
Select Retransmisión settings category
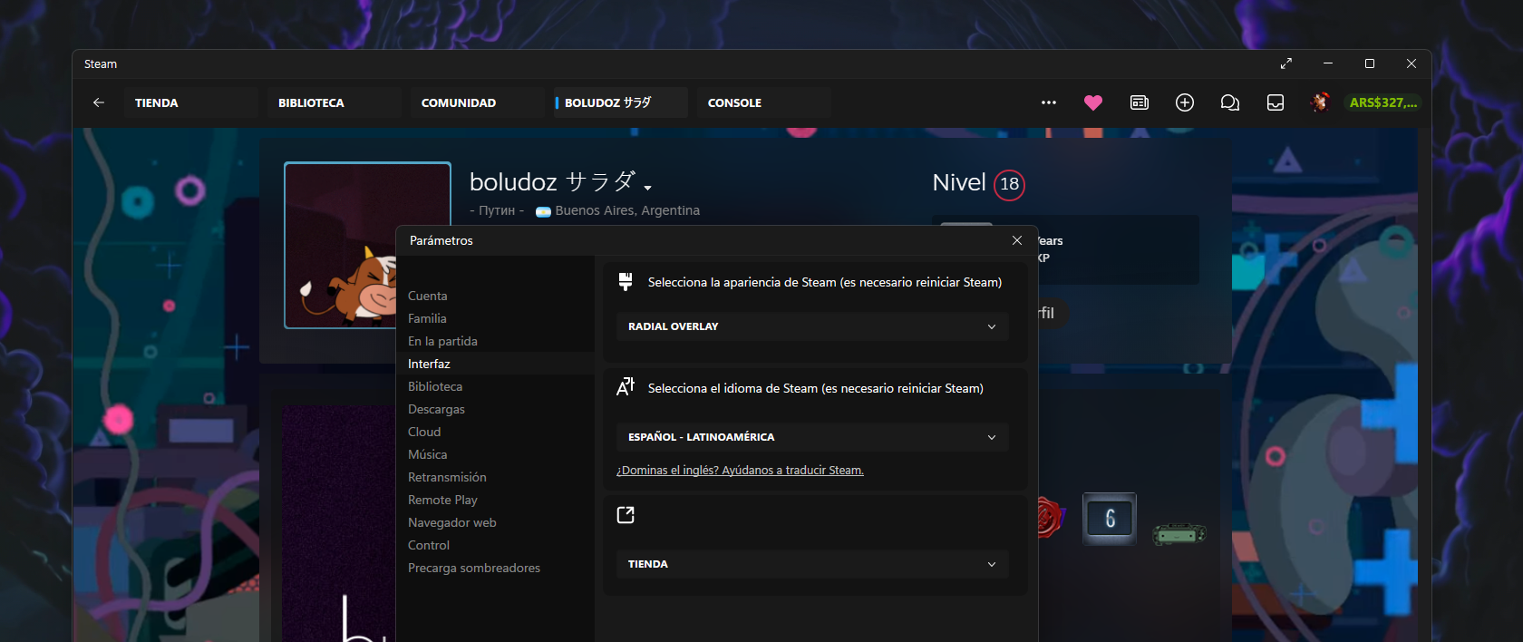tap(495, 477)
